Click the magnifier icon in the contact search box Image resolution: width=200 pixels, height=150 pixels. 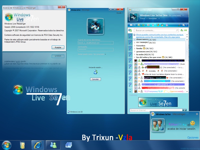click(177, 30)
